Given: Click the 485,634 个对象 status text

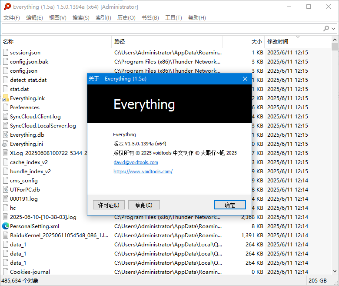Looking at the screenshot, I should point(20,281).
